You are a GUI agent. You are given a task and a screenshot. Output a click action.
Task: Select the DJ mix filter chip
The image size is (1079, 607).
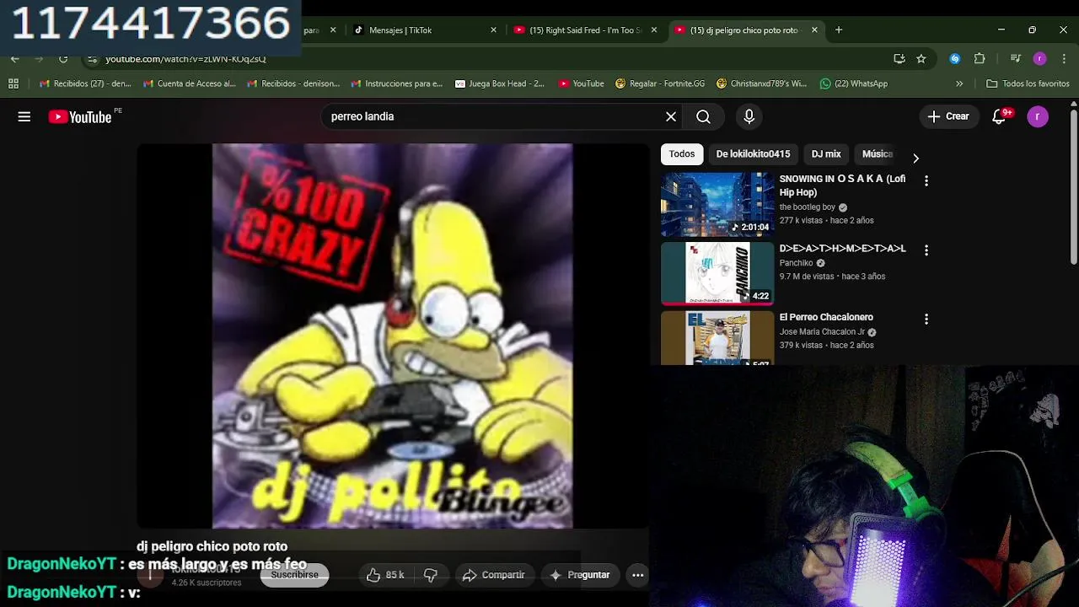click(x=826, y=154)
